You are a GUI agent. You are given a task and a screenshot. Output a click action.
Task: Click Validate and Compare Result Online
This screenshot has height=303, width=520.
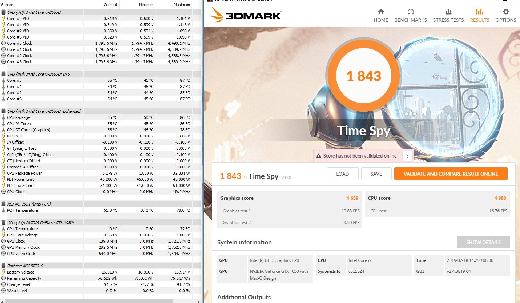click(x=451, y=174)
